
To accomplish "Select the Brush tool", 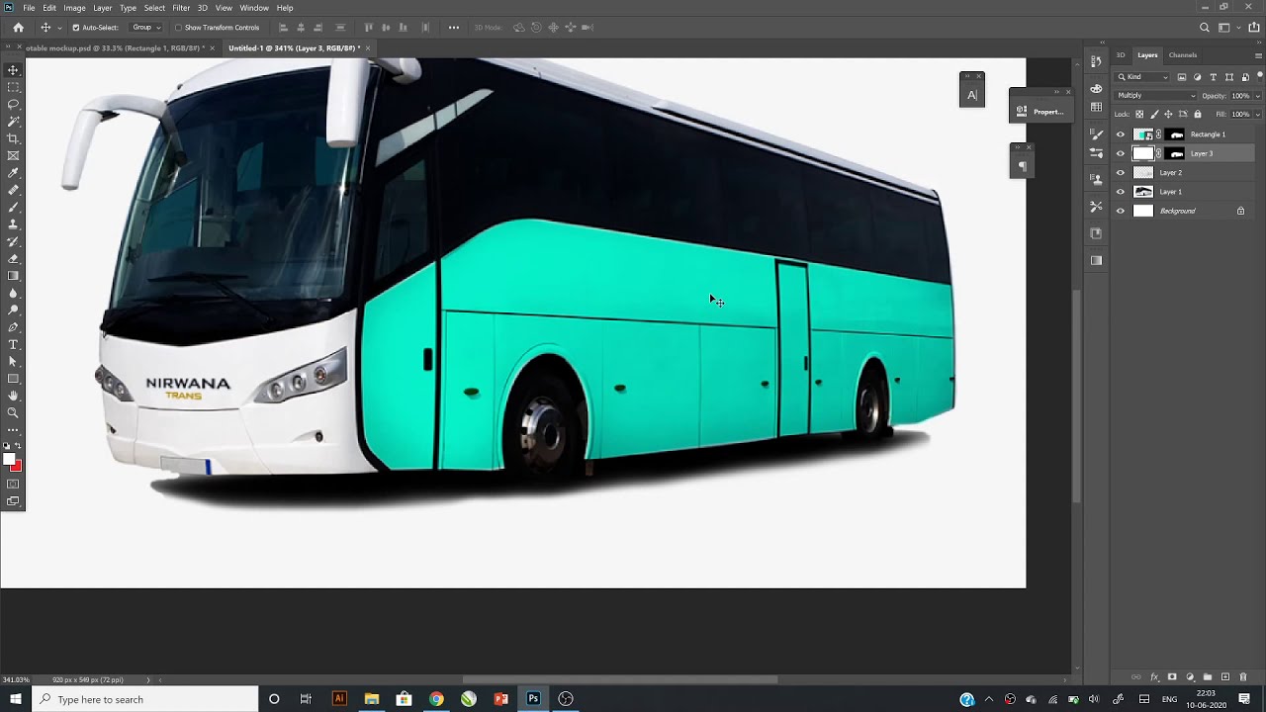I will [x=13, y=206].
